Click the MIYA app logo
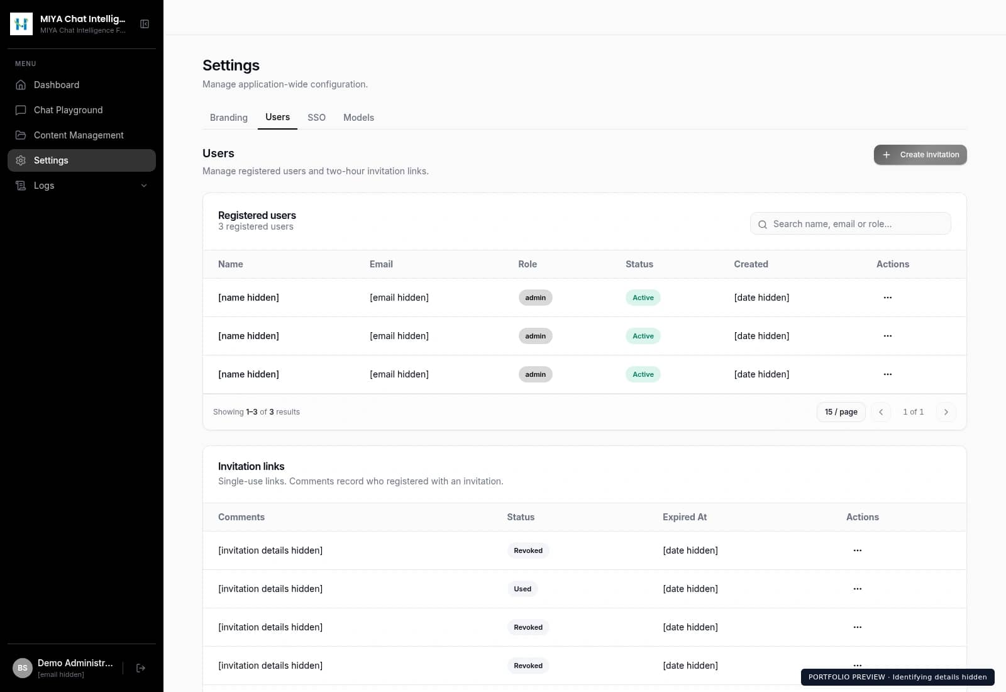The image size is (1006, 692). point(21,24)
